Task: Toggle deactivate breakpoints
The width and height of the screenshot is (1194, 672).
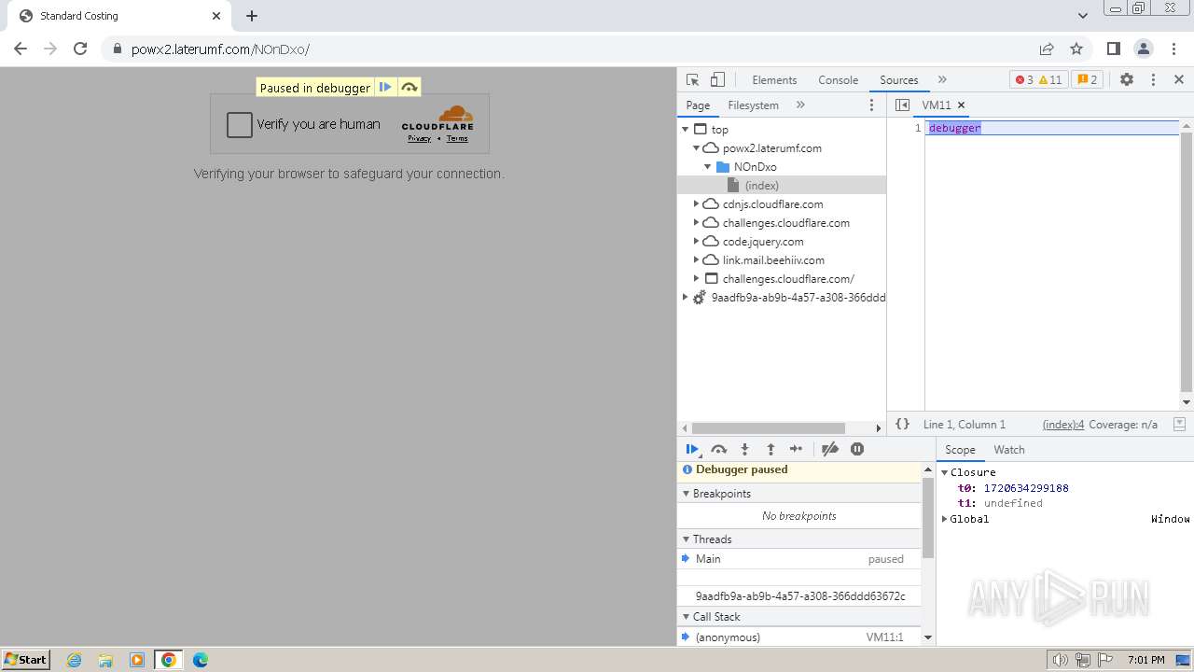Action: tap(830, 449)
